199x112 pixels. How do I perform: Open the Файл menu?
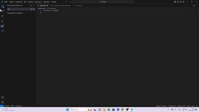click(6, 2)
